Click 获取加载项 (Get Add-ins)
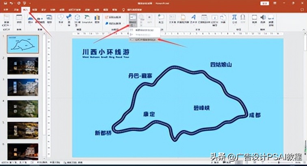 pyautogui.click(x=113, y=17)
